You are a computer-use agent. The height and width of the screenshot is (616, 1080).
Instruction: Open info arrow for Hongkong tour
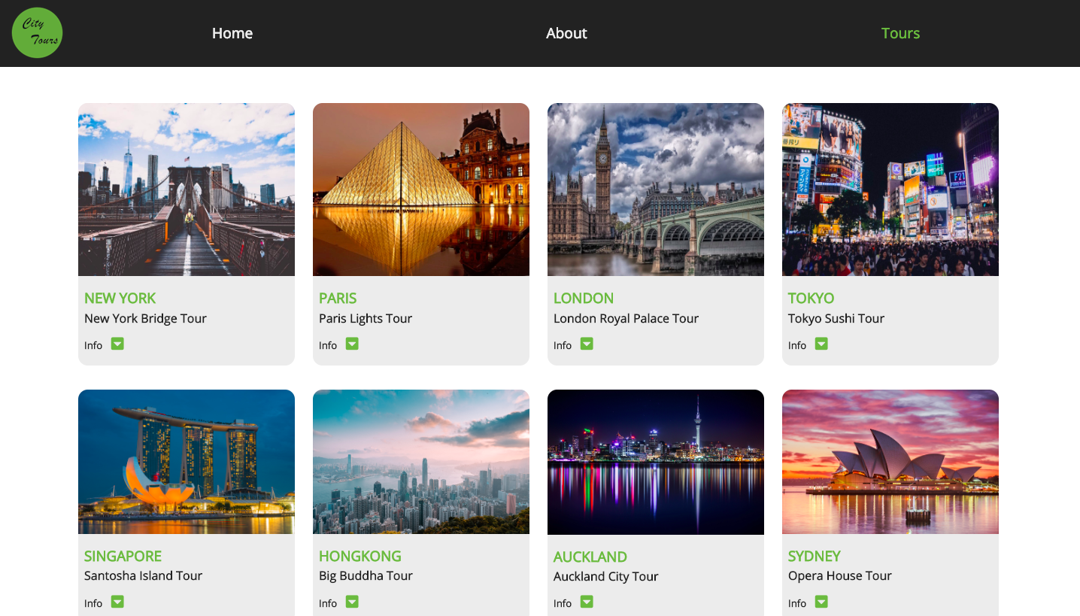(352, 602)
